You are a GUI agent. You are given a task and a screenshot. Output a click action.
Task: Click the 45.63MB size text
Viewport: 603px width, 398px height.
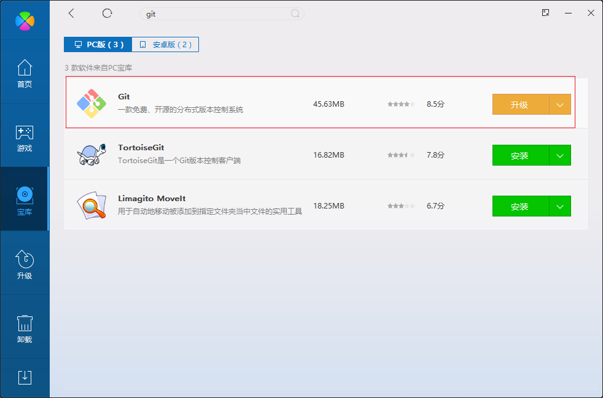click(329, 104)
